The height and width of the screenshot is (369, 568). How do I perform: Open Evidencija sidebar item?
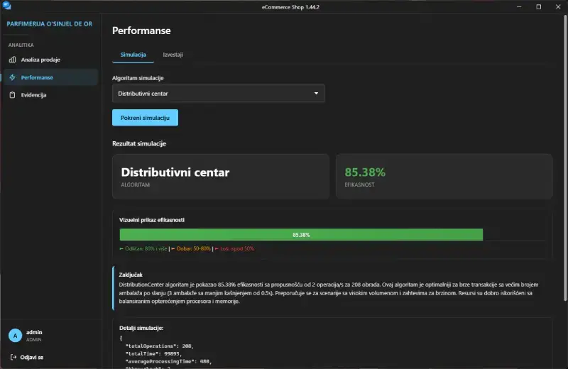click(50, 95)
